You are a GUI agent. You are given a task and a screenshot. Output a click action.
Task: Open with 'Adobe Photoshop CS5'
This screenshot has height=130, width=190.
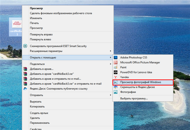click(x=134, y=57)
